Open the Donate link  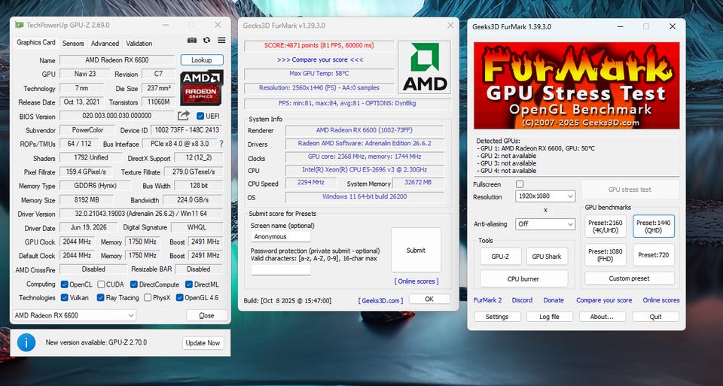(554, 300)
